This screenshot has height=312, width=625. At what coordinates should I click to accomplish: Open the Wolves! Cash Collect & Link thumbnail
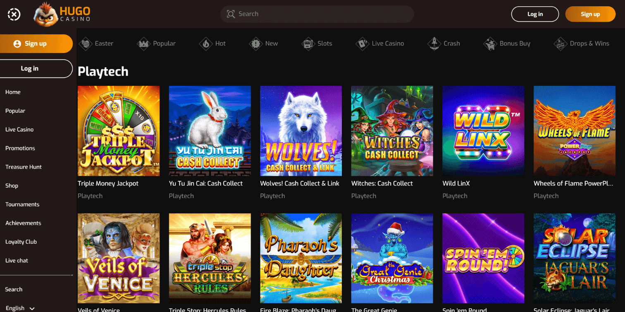(x=301, y=131)
